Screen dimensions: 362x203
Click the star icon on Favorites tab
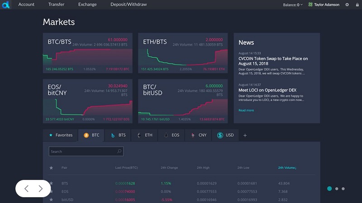[x=51, y=135]
